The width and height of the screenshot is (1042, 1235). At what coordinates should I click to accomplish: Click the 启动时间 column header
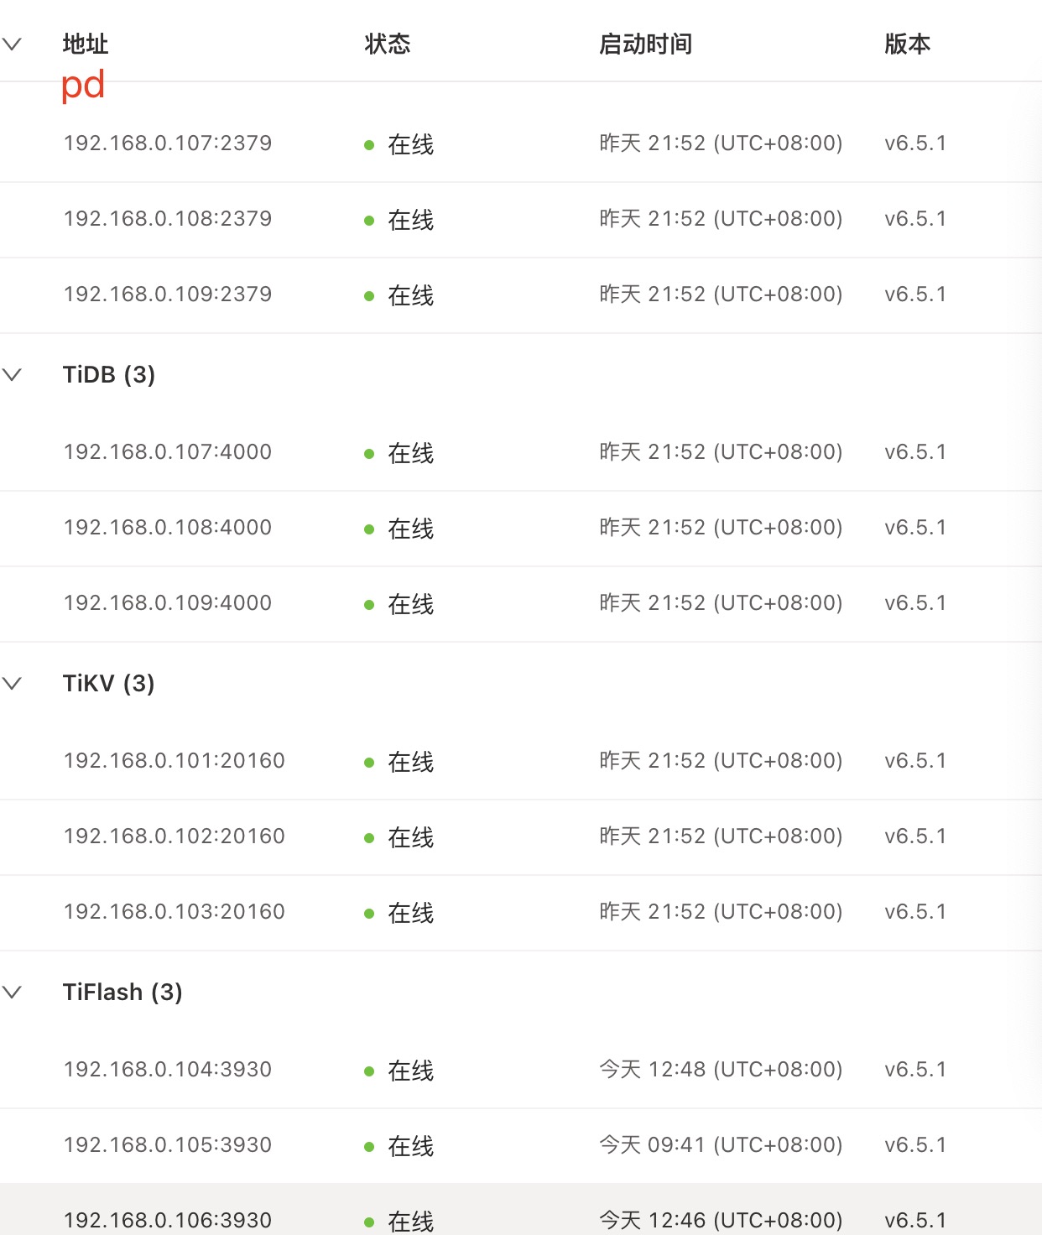645,44
